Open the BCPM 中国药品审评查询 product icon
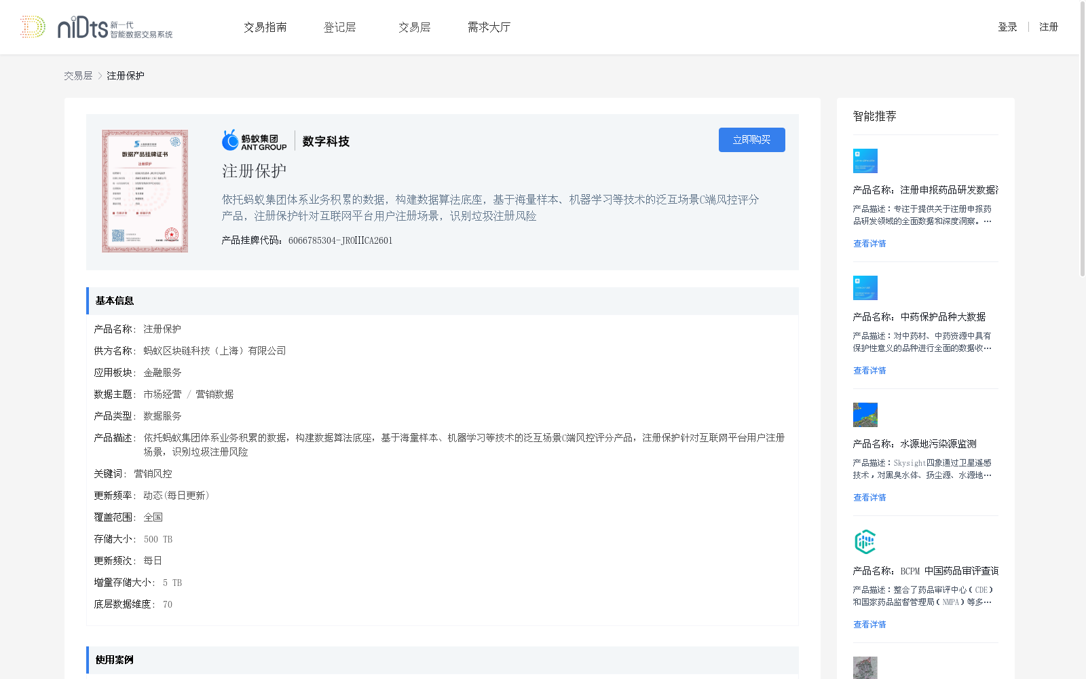This screenshot has width=1086, height=679. (x=865, y=542)
